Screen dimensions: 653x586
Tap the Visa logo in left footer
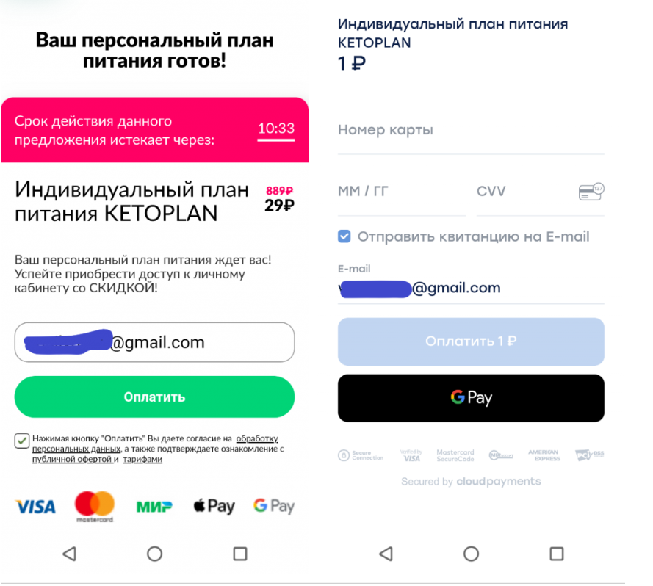click(x=36, y=507)
